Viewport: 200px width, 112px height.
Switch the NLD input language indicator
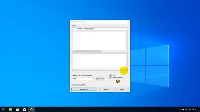coord(194,109)
